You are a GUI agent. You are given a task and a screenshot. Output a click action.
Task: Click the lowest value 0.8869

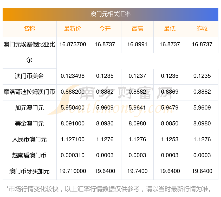coord(170,92)
